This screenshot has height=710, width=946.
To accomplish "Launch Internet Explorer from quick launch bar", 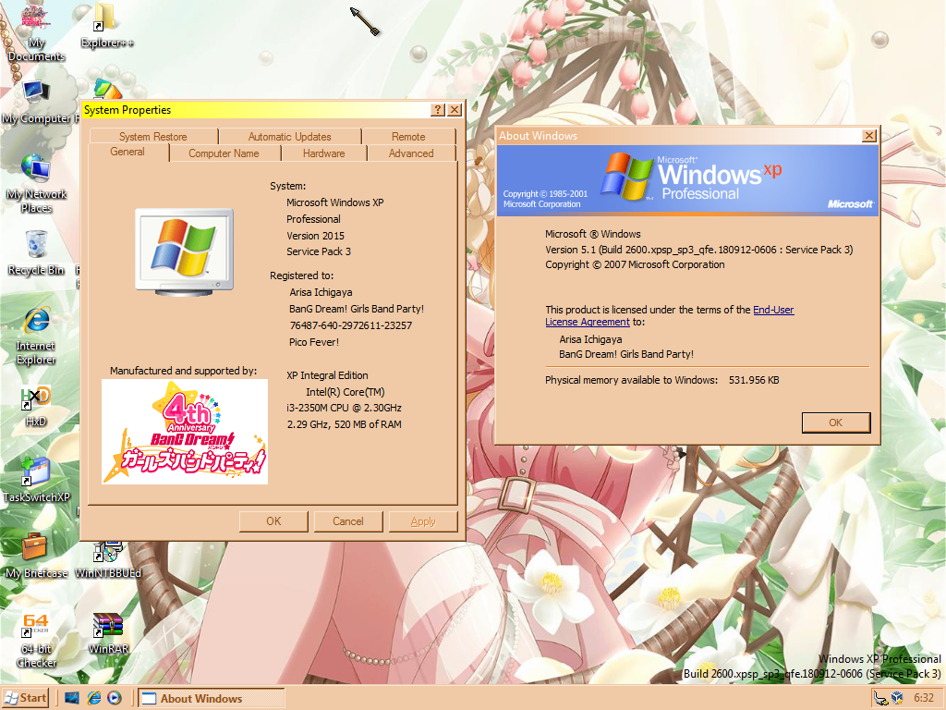I will point(94,698).
